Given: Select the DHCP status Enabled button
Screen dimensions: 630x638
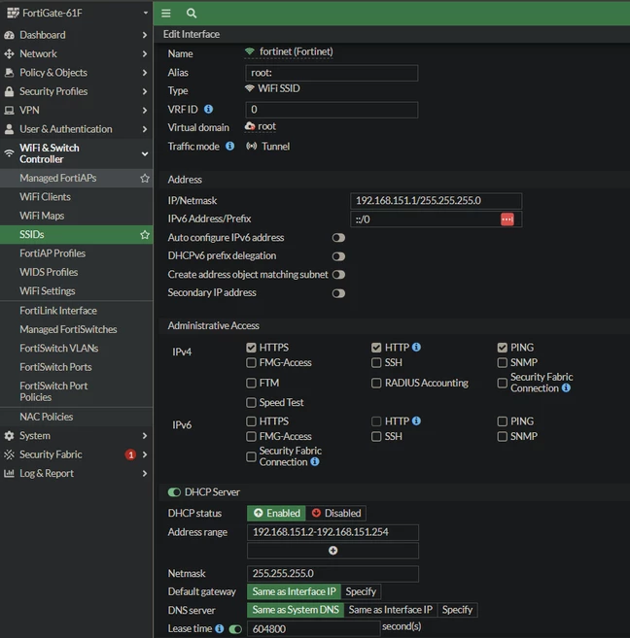Looking at the screenshot, I should (x=276, y=513).
